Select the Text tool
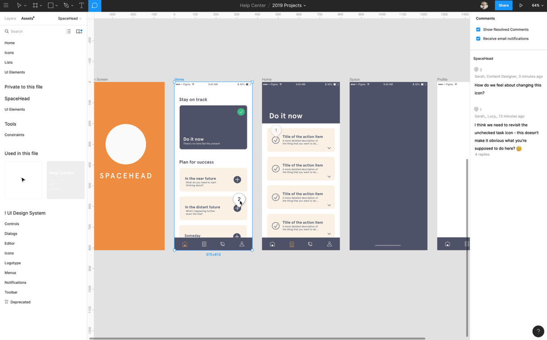 coord(82,5)
